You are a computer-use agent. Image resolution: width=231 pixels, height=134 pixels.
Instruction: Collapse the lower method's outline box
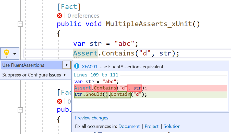click(20, 110)
